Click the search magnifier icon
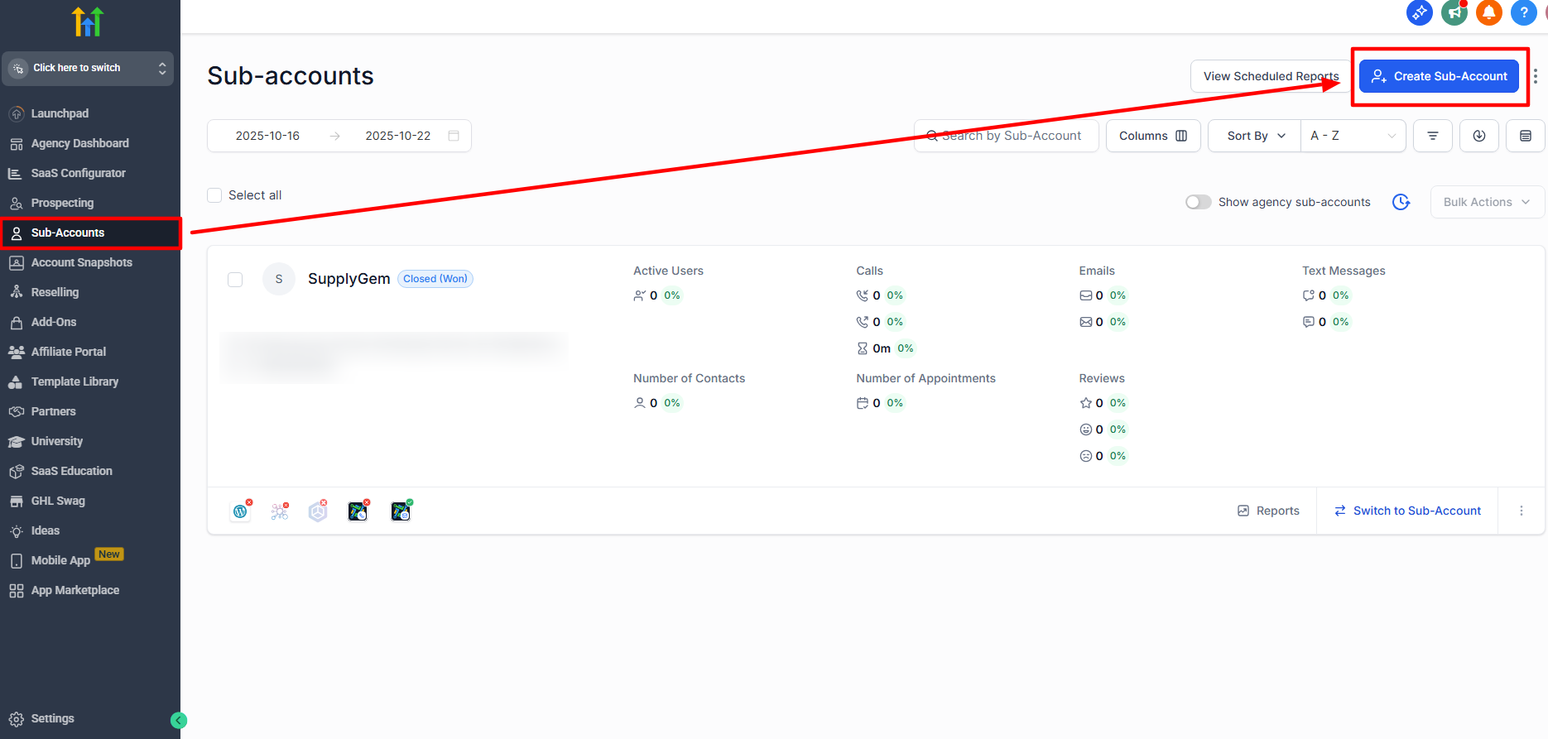The width and height of the screenshot is (1548, 739). click(932, 136)
